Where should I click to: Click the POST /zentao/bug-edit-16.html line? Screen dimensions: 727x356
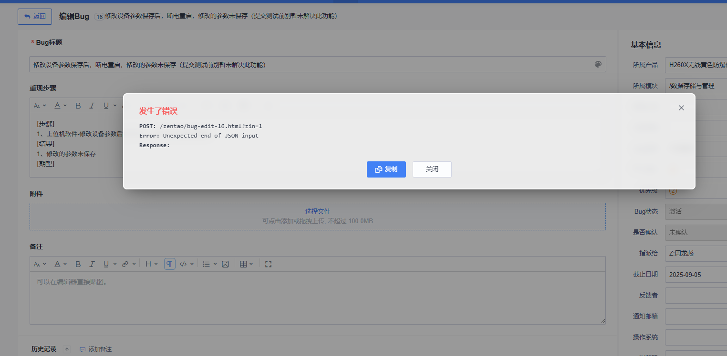tap(200, 126)
